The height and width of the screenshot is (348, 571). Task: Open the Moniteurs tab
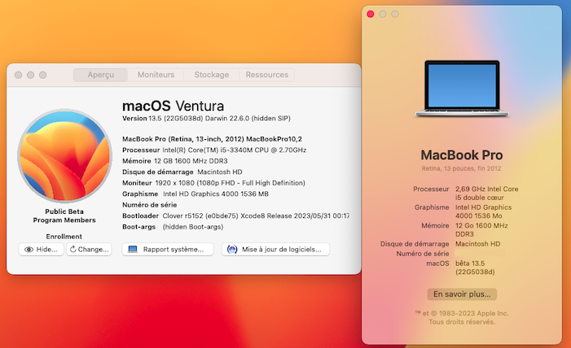tap(156, 75)
